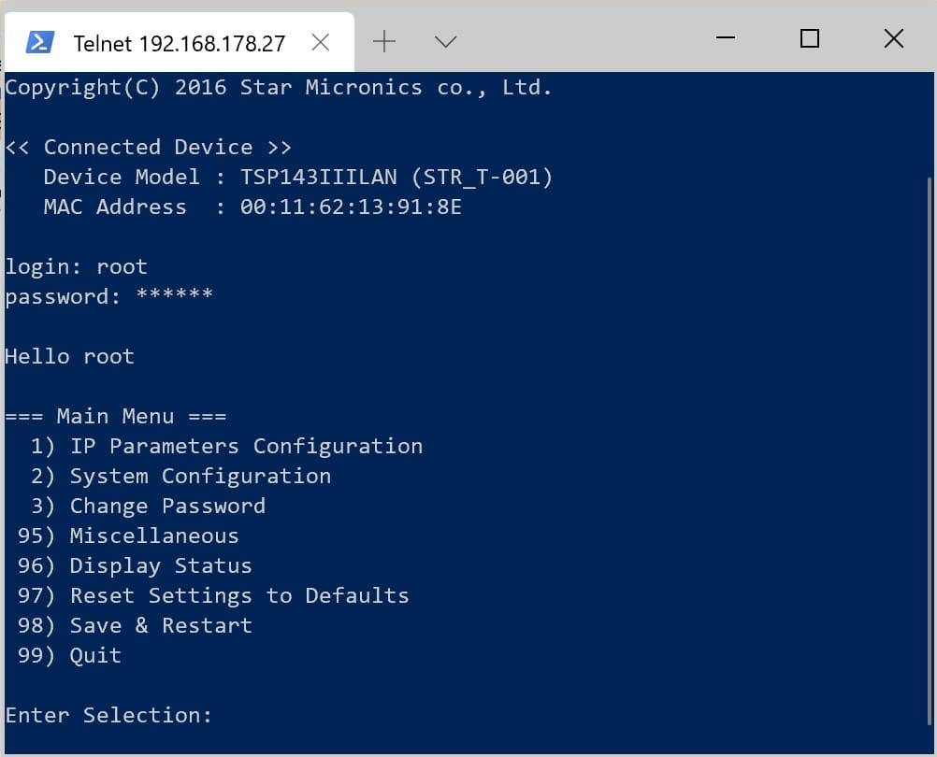Click the IP Parameters Configuration entry
The height and width of the screenshot is (757, 937).
[x=226, y=446]
